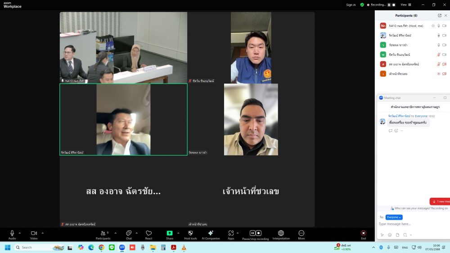Toggle the Video camera button

click(34, 235)
